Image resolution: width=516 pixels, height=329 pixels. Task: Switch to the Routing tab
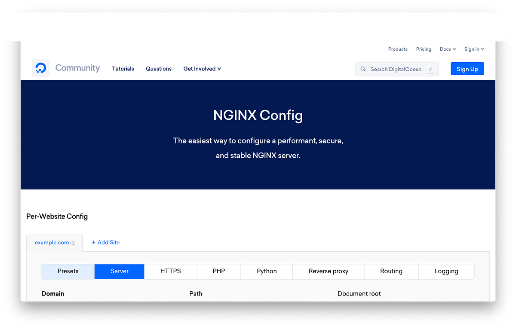(x=391, y=271)
